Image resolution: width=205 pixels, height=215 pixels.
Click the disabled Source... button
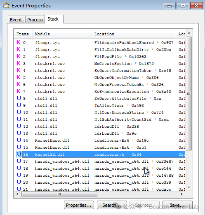pos(145,205)
